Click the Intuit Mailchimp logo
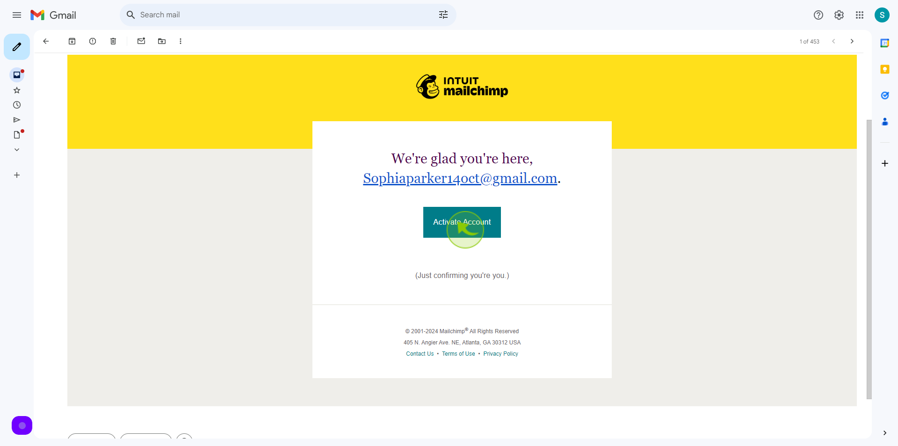Image resolution: width=898 pixels, height=446 pixels. [x=462, y=87]
